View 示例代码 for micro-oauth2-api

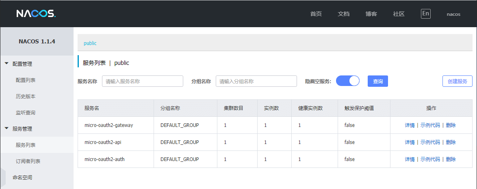coord(430,142)
